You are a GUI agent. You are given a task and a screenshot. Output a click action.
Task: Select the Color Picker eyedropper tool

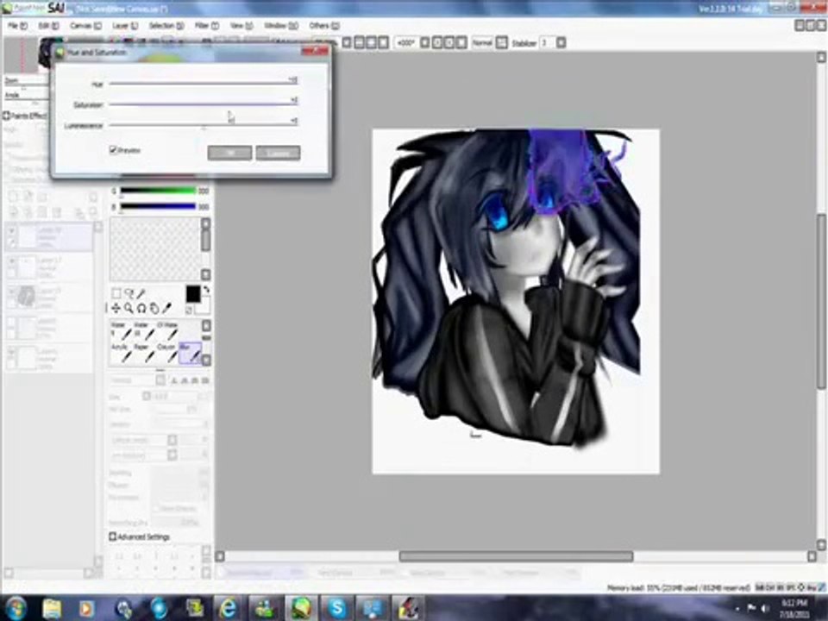(x=166, y=307)
